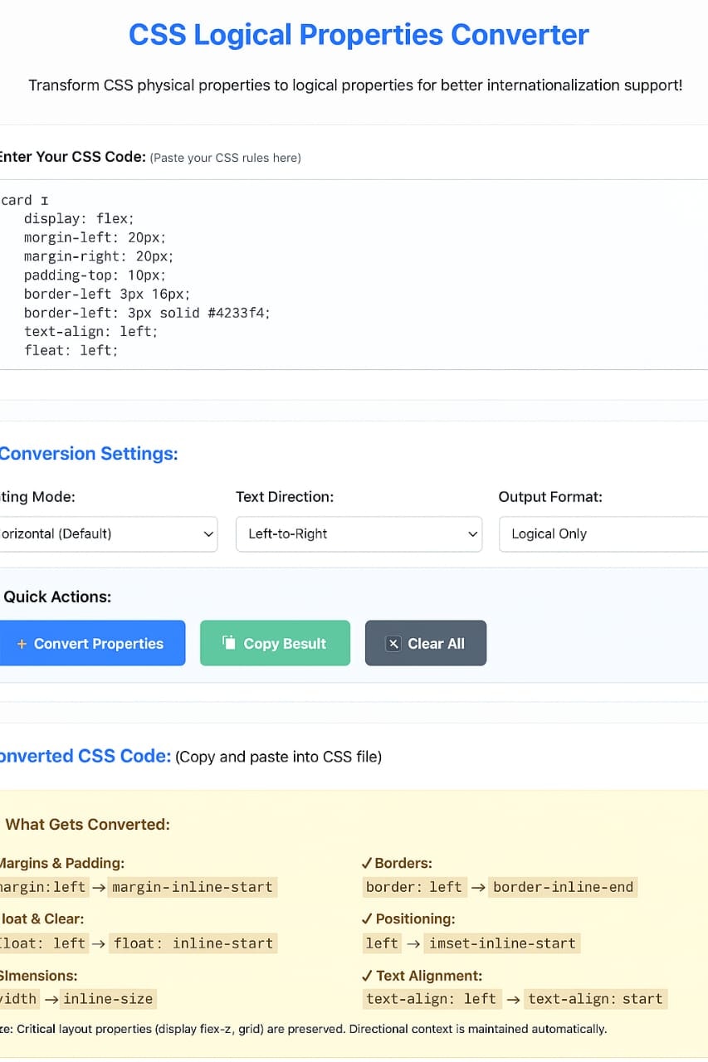Click the plus icon in Convert Properties
Screen dimensions: 708x1062
coord(22,644)
